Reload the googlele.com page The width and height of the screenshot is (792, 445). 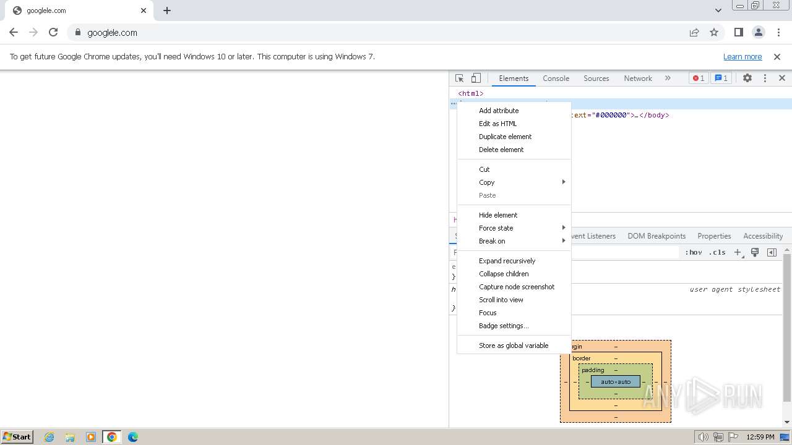coord(53,33)
